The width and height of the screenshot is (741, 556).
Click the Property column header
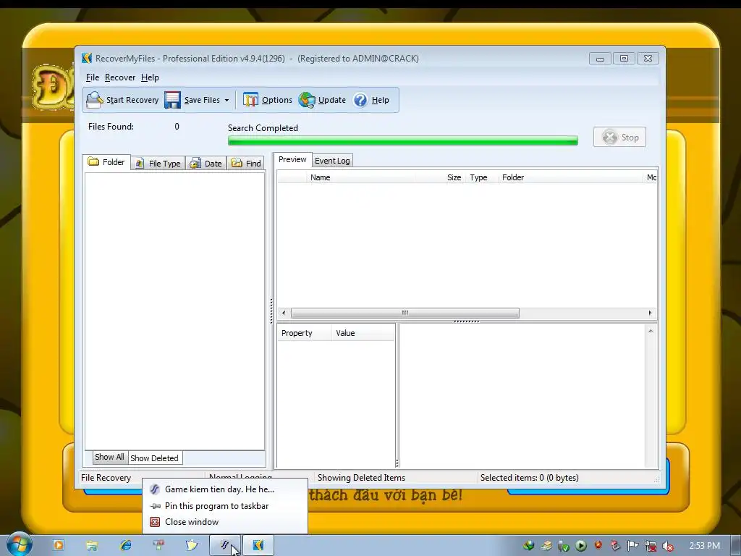tap(305, 333)
